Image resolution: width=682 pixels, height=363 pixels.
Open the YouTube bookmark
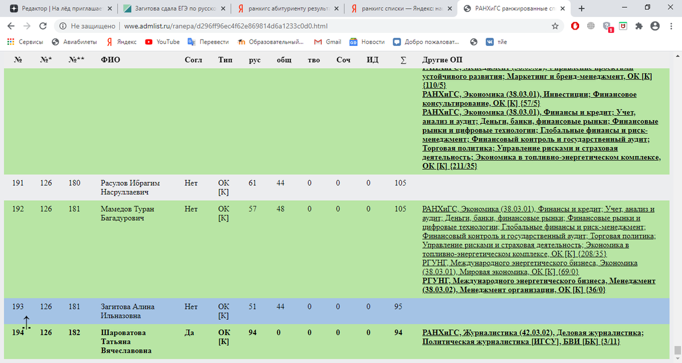(x=162, y=42)
